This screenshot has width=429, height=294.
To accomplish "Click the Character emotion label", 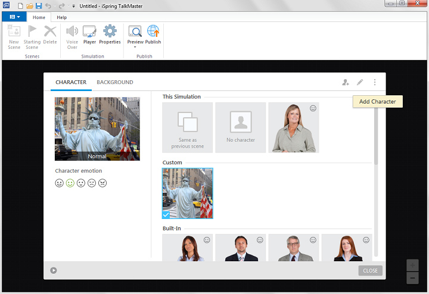I will [x=79, y=171].
